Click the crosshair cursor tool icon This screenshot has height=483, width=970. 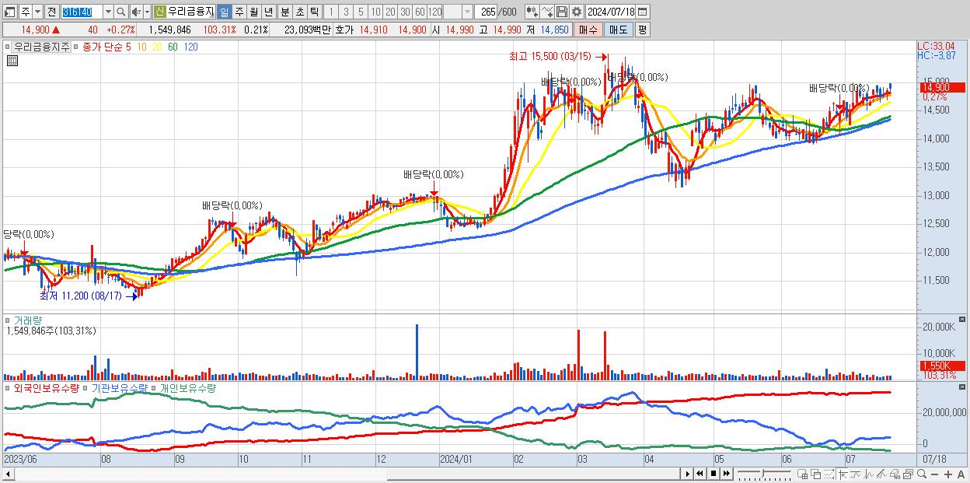coord(843,474)
